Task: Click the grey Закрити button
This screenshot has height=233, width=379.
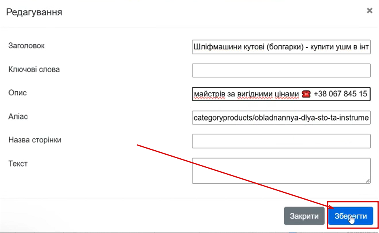Action: [304, 216]
